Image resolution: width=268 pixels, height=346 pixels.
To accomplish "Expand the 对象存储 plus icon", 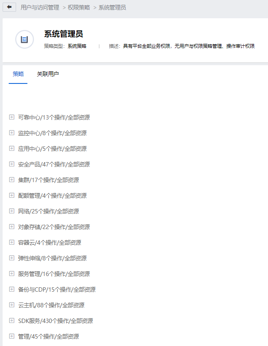I will pyautogui.click(x=12, y=227).
